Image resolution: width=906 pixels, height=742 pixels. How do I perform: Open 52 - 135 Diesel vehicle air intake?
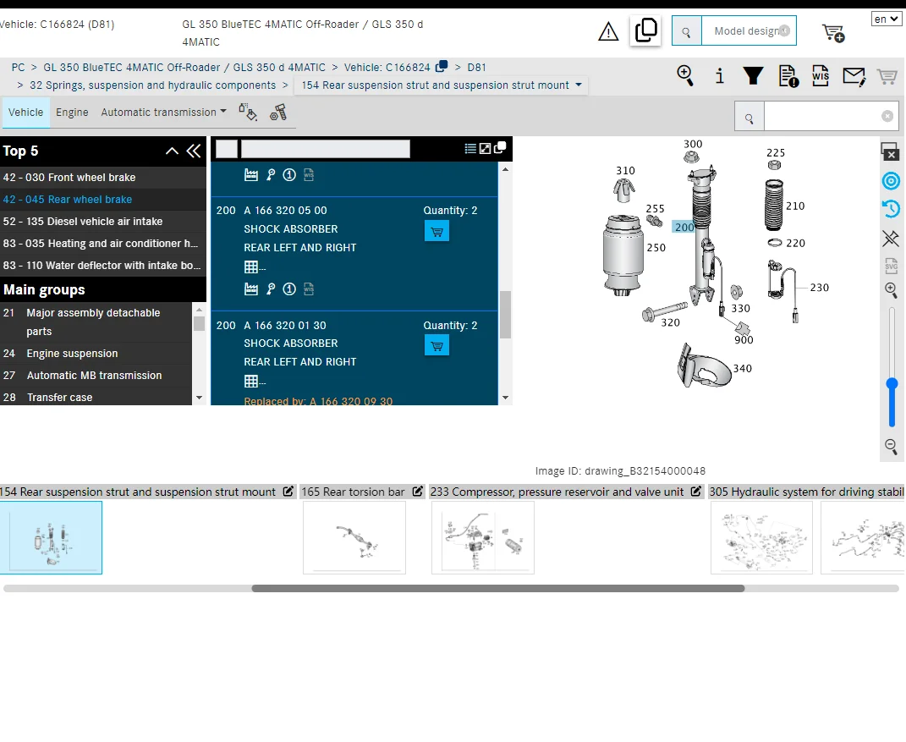point(103,222)
